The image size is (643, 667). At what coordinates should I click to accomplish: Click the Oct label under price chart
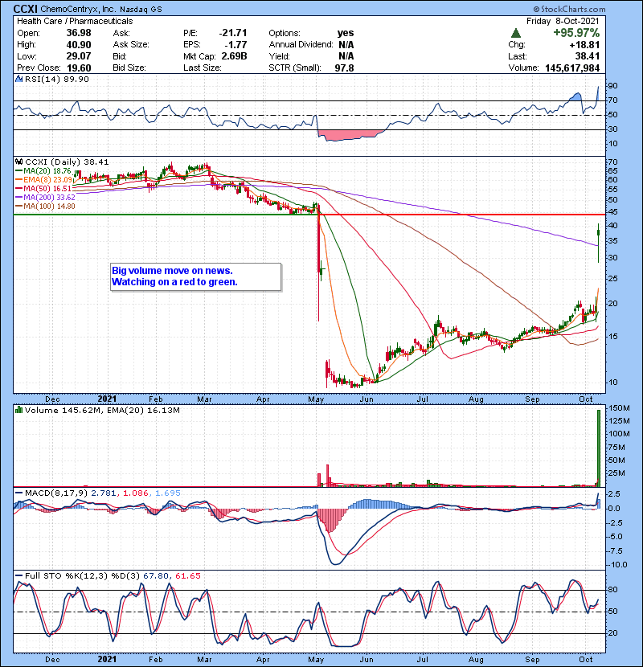[586, 399]
